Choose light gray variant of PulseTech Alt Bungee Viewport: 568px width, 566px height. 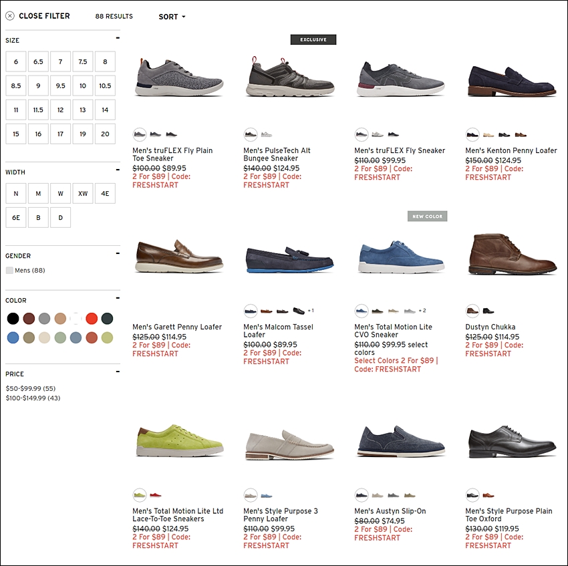(x=266, y=135)
